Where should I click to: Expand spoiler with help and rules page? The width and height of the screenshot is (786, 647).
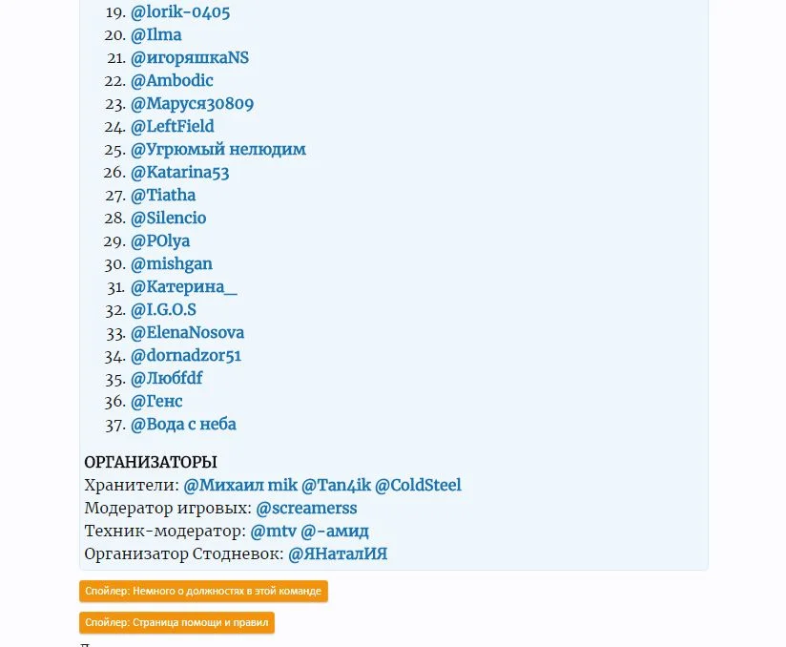tap(176, 622)
